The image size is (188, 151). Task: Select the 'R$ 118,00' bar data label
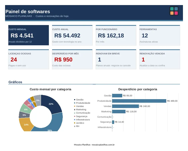tap(131, 112)
